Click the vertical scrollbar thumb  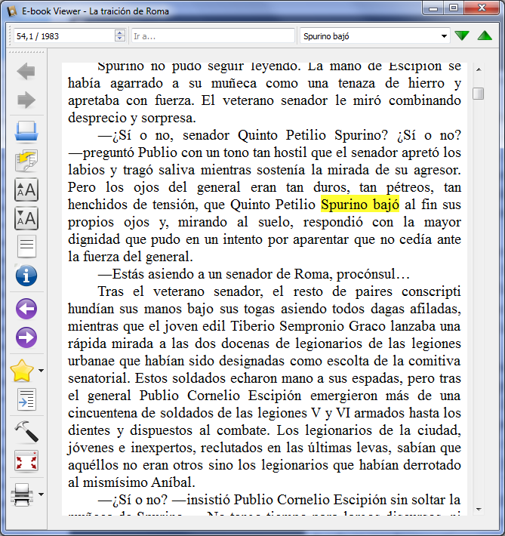point(479,94)
